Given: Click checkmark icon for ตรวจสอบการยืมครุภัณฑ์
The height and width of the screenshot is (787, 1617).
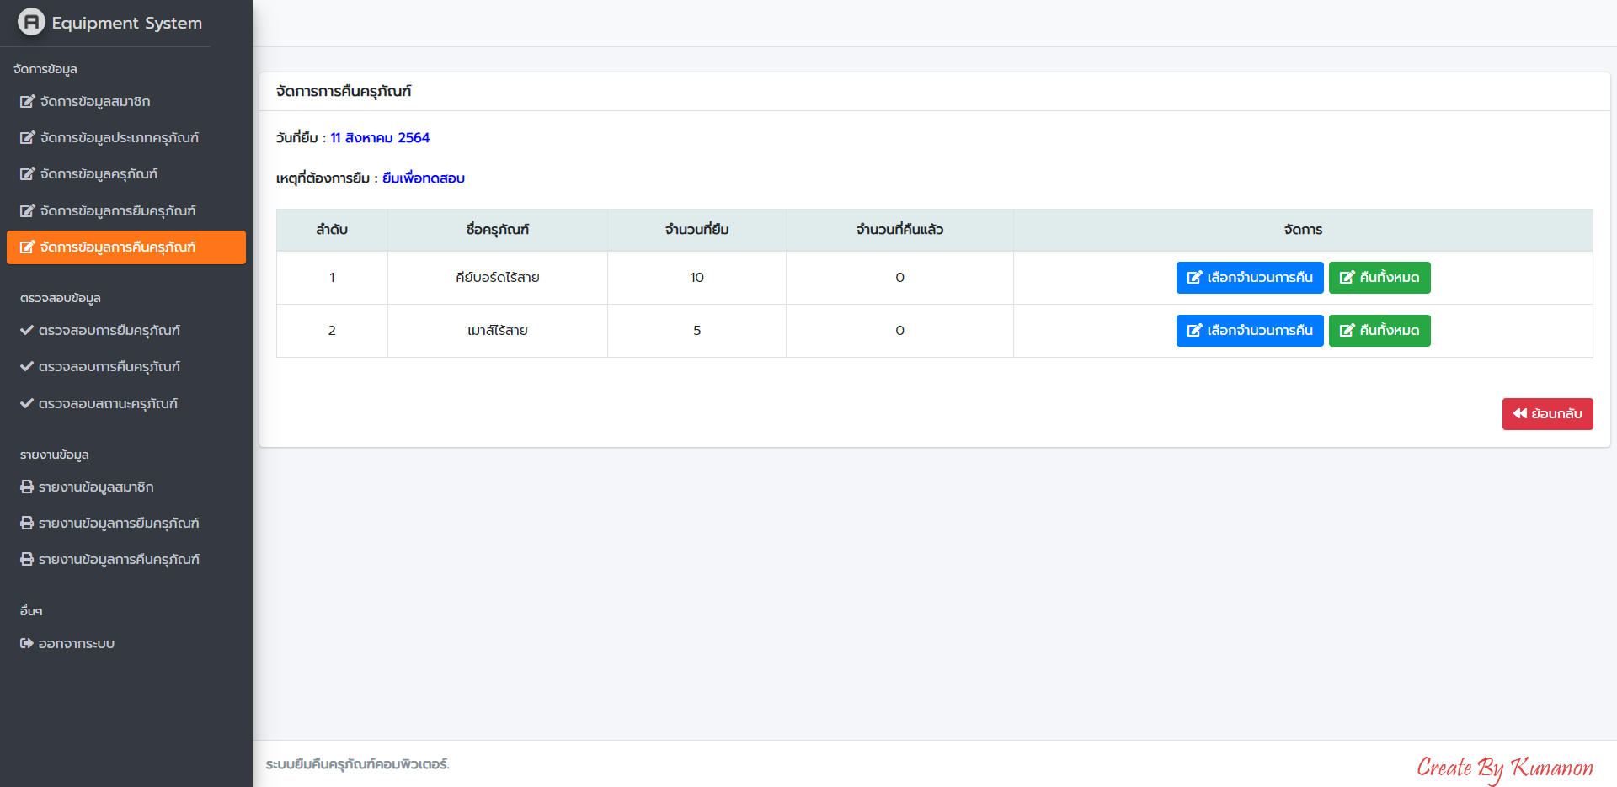Looking at the screenshot, I should tap(27, 331).
